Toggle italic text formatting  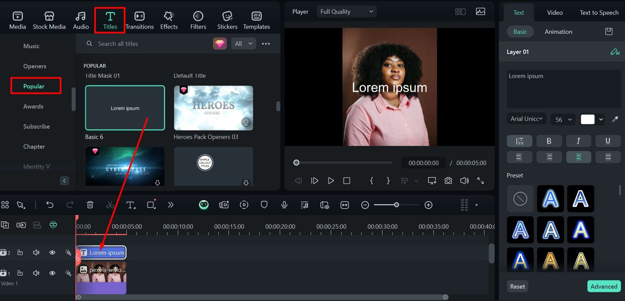click(578, 141)
